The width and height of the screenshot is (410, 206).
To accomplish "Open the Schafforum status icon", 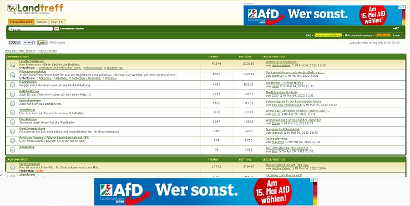I will coord(13,113).
